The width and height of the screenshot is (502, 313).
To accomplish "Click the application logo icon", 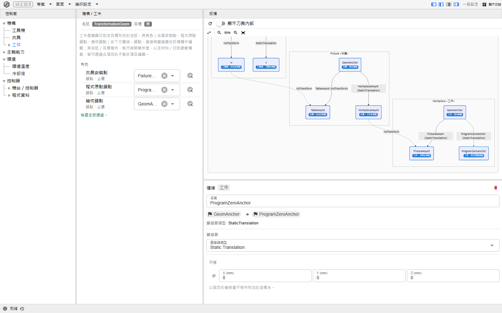I will (6, 4).
